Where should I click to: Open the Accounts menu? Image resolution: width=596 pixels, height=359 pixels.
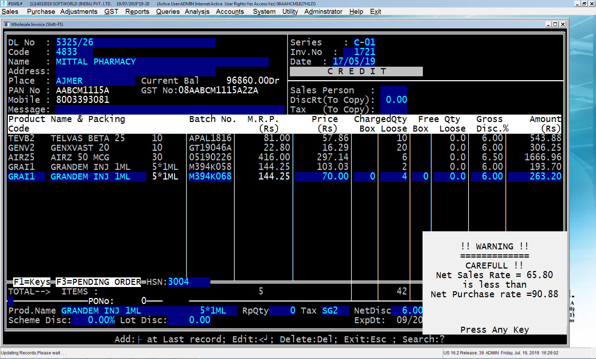point(230,11)
